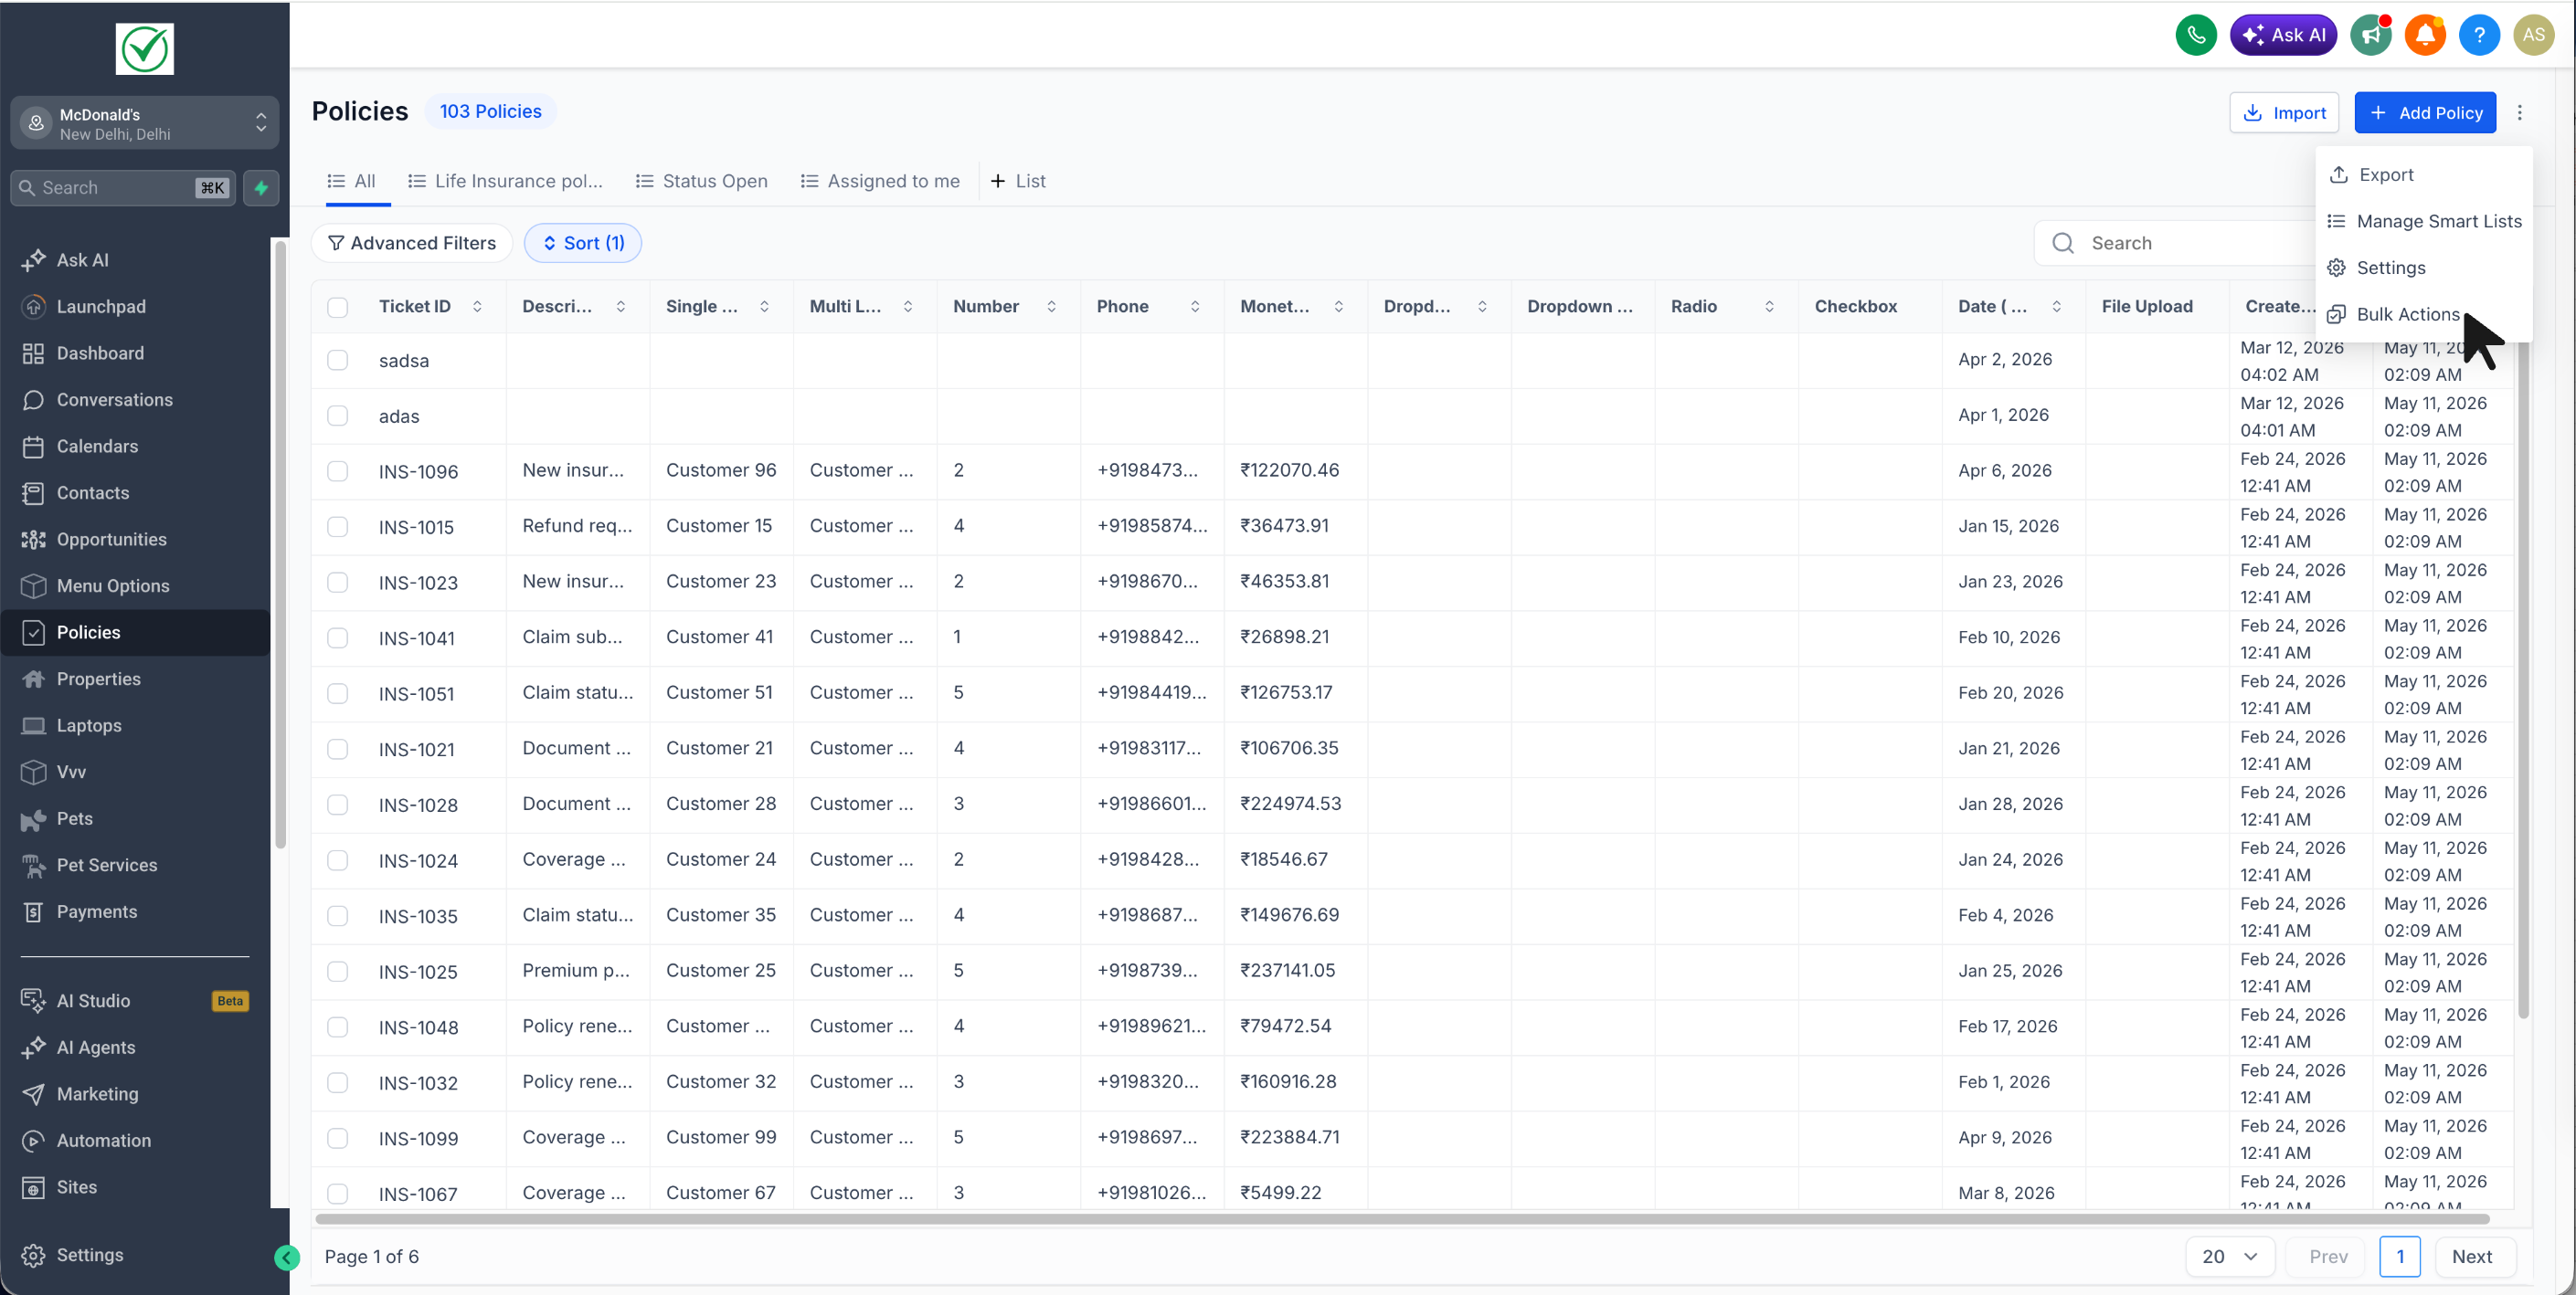This screenshot has height=1295, width=2576.
Task: Click the Add Policy button
Action: 2425,113
